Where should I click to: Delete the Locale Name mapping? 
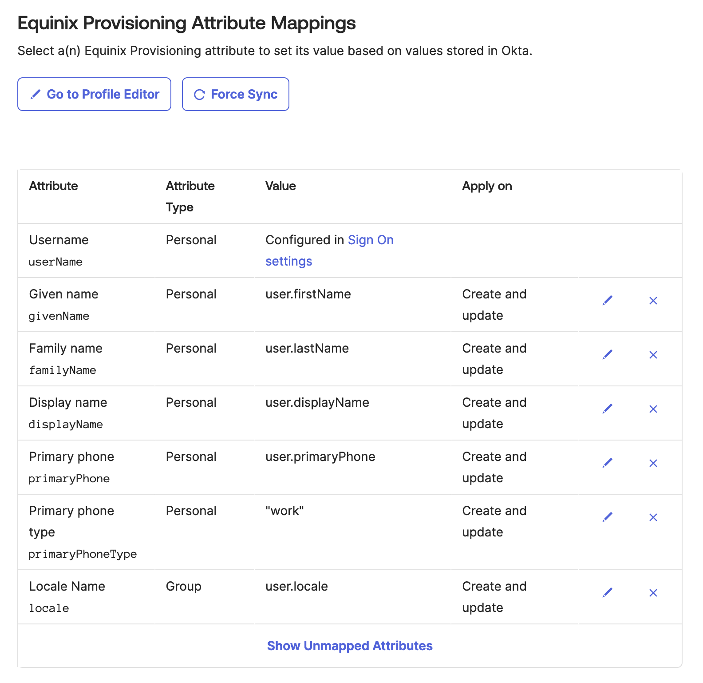pos(653,593)
